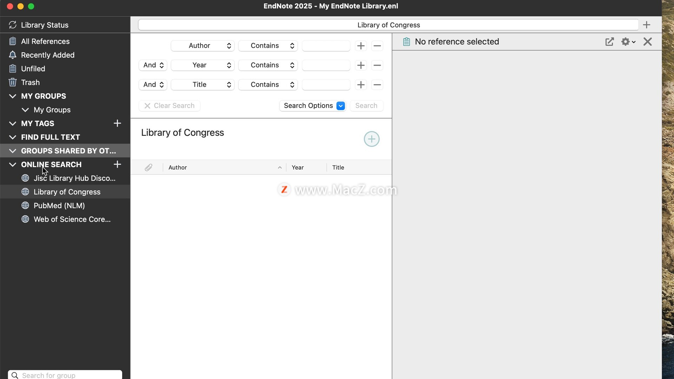674x379 pixels.
Task: Sort references by Year column
Action: tap(306, 167)
